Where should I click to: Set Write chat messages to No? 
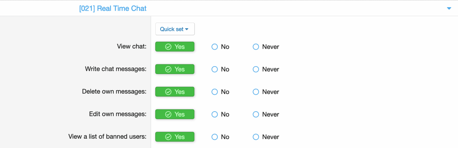[215, 69]
